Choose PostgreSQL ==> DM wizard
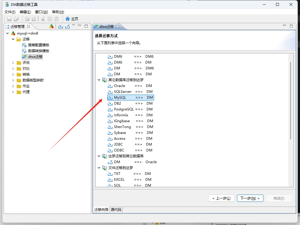 (x=130, y=109)
